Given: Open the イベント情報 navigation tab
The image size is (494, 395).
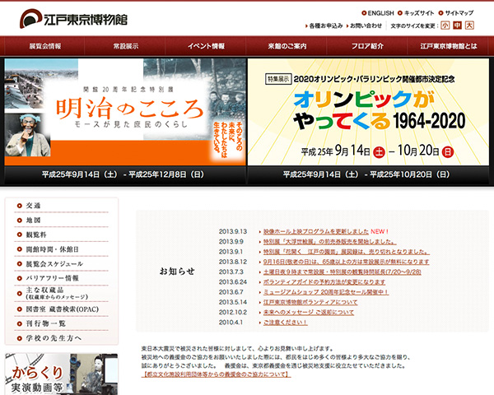Looking at the screenshot, I should (x=206, y=46).
